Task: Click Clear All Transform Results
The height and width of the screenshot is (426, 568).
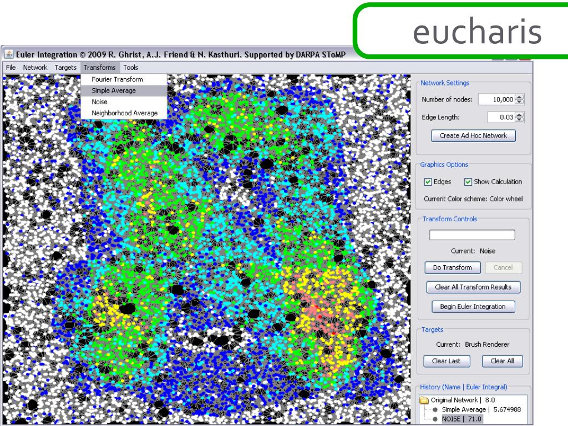Action: (x=473, y=287)
